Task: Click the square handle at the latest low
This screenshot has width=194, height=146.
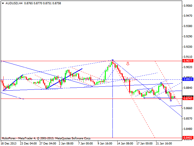Action: pyautogui.click(x=171, y=100)
